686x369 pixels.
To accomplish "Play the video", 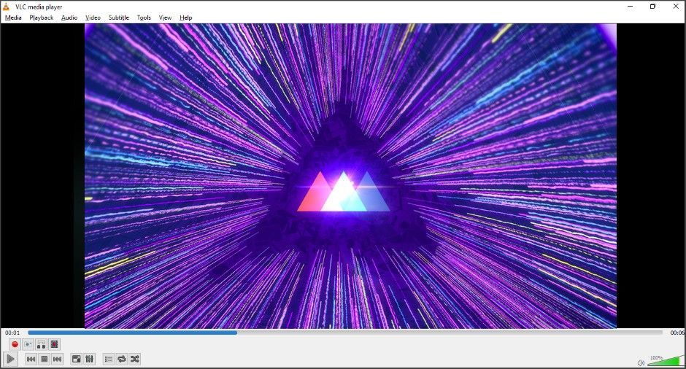I will click(x=10, y=360).
